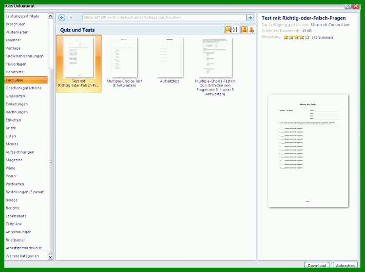Pick the Bestellungen (Einkauf) category
Viewport: 365px width, 272px height.
25,192
